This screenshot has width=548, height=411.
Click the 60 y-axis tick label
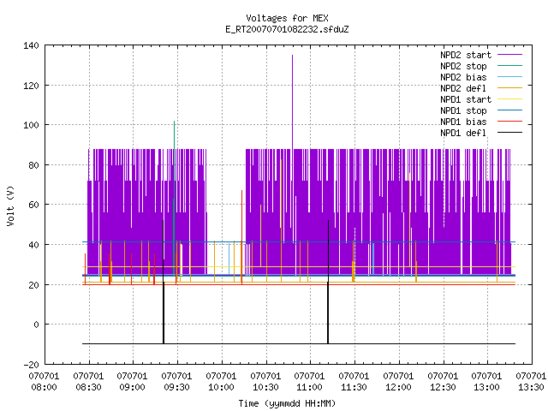point(33,205)
